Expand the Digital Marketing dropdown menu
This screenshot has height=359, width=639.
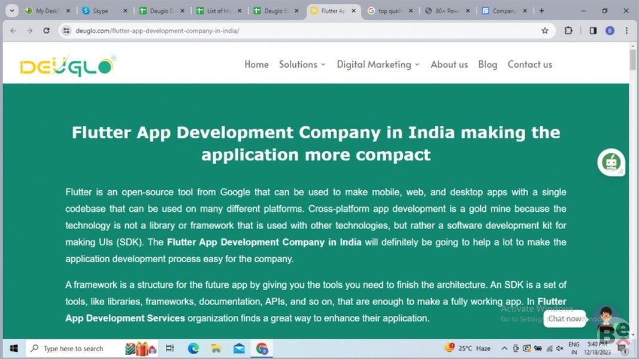(378, 65)
